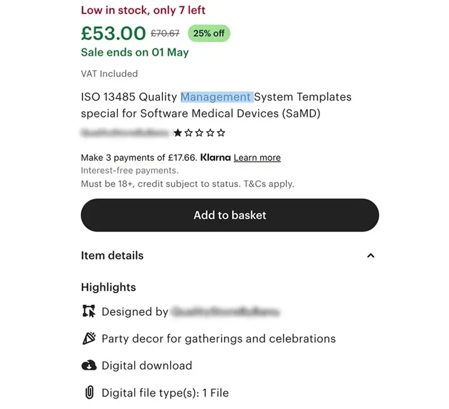Click the £53.00 sale price
The height and width of the screenshot is (409, 449).
click(113, 33)
